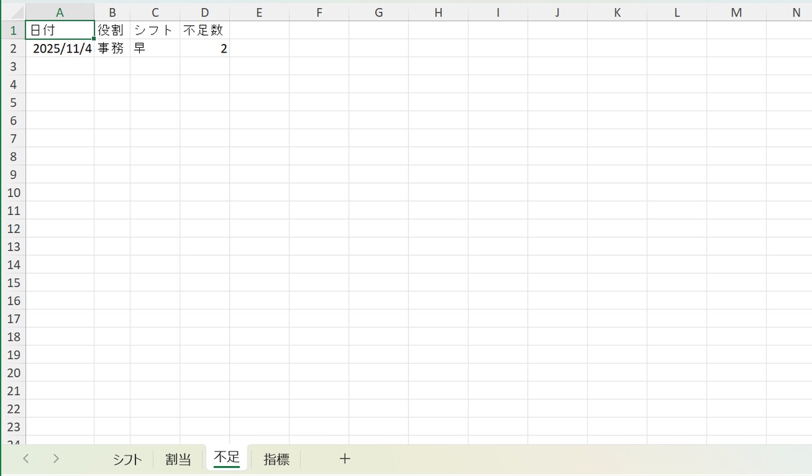Select column C header
The height and width of the screenshot is (476, 812).
tap(154, 12)
